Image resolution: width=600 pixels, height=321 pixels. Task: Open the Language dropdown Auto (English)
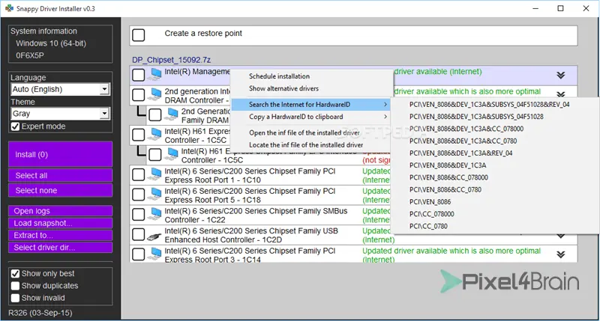[61, 89]
